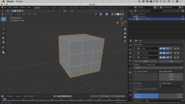Viewport: 185px width, 104px height.
Task: Select solid viewport shading mode
Action: pos(118,14)
